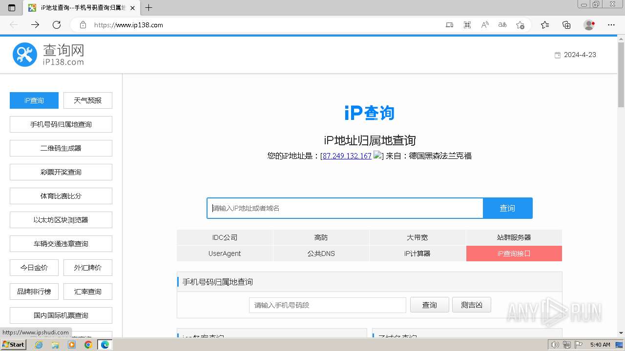Select the address bar URL
Screen dimensions: 625x351
128,25
